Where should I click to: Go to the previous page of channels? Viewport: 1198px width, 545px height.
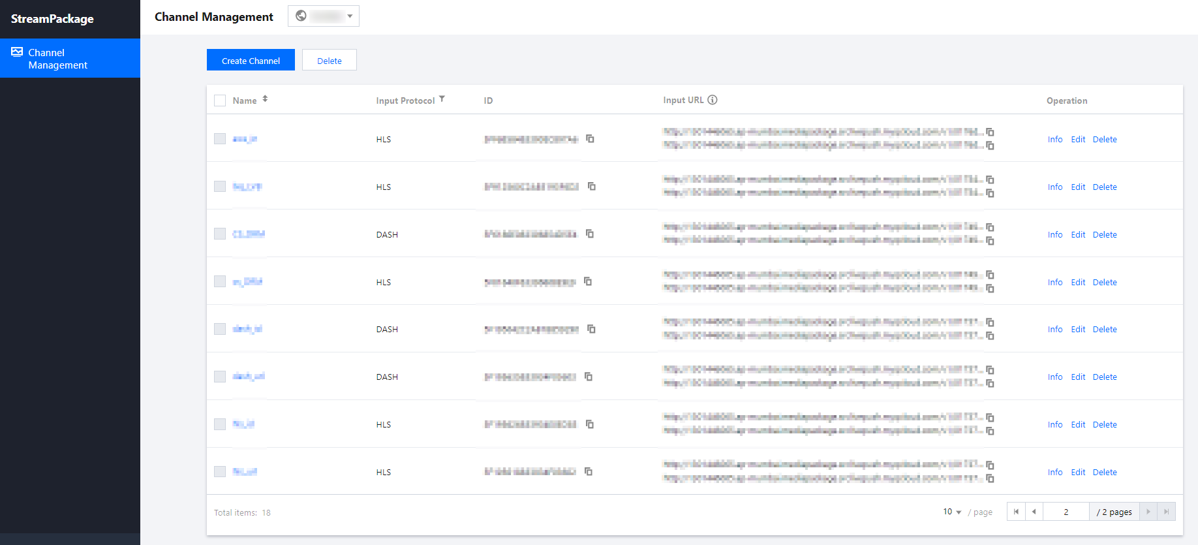1034,512
